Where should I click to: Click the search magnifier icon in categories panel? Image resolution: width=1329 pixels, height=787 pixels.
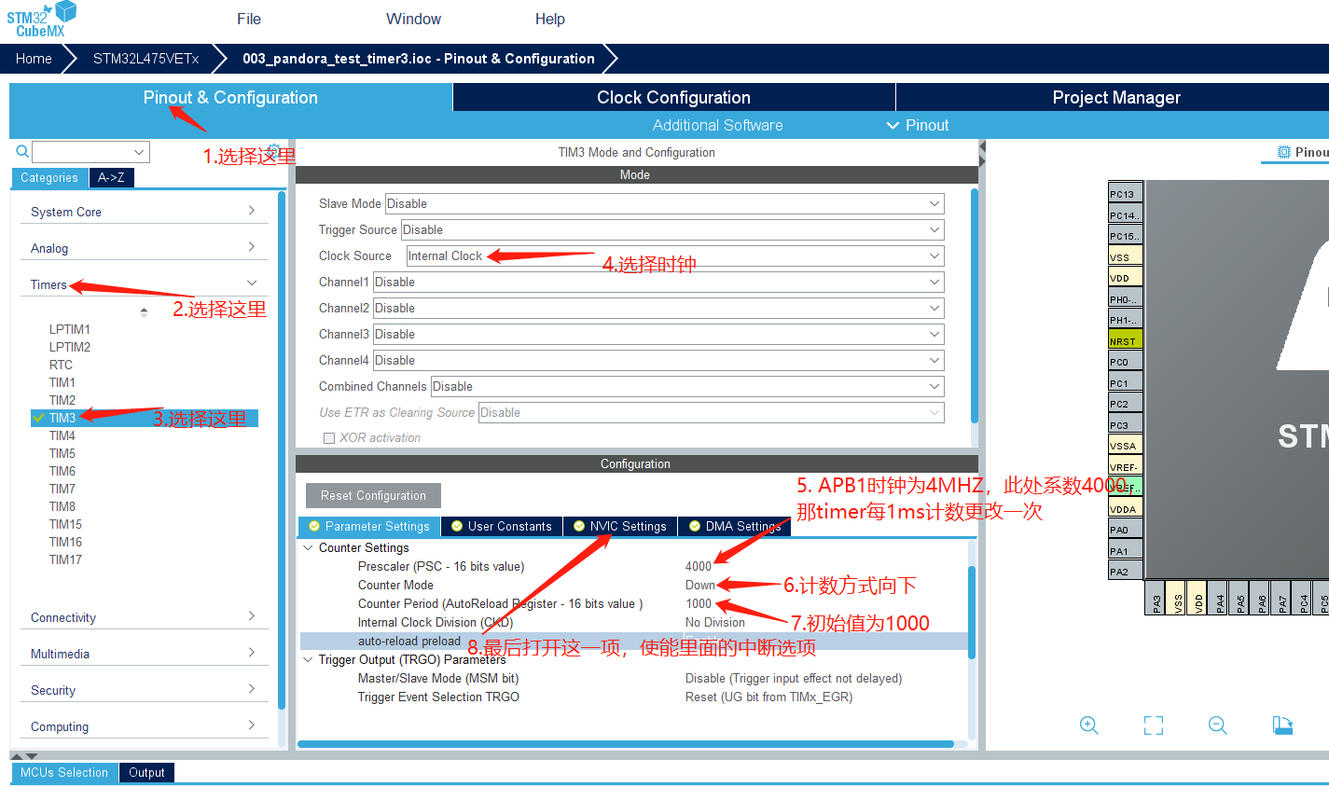[22, 151]
